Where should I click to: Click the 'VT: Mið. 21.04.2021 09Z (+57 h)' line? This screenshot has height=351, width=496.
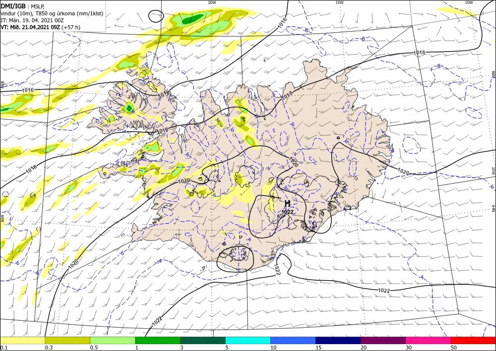41,27
